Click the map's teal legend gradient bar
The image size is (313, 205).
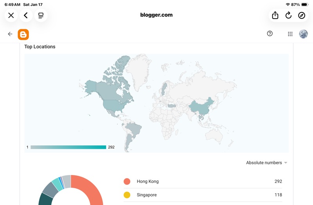[68, 147]
